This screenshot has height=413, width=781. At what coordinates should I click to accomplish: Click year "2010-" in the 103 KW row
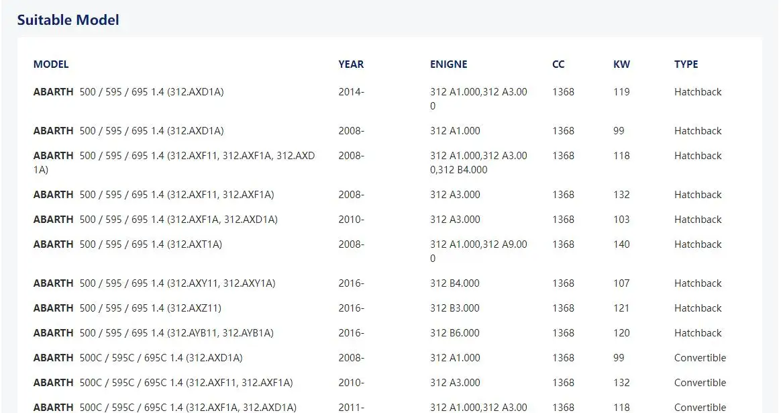tap(351, 220)
